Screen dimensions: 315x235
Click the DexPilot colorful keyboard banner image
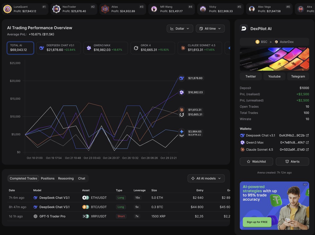click(274, 59)
